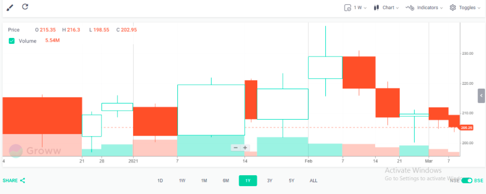Select the 1W time range
The image size is (486, 194).
182,181
